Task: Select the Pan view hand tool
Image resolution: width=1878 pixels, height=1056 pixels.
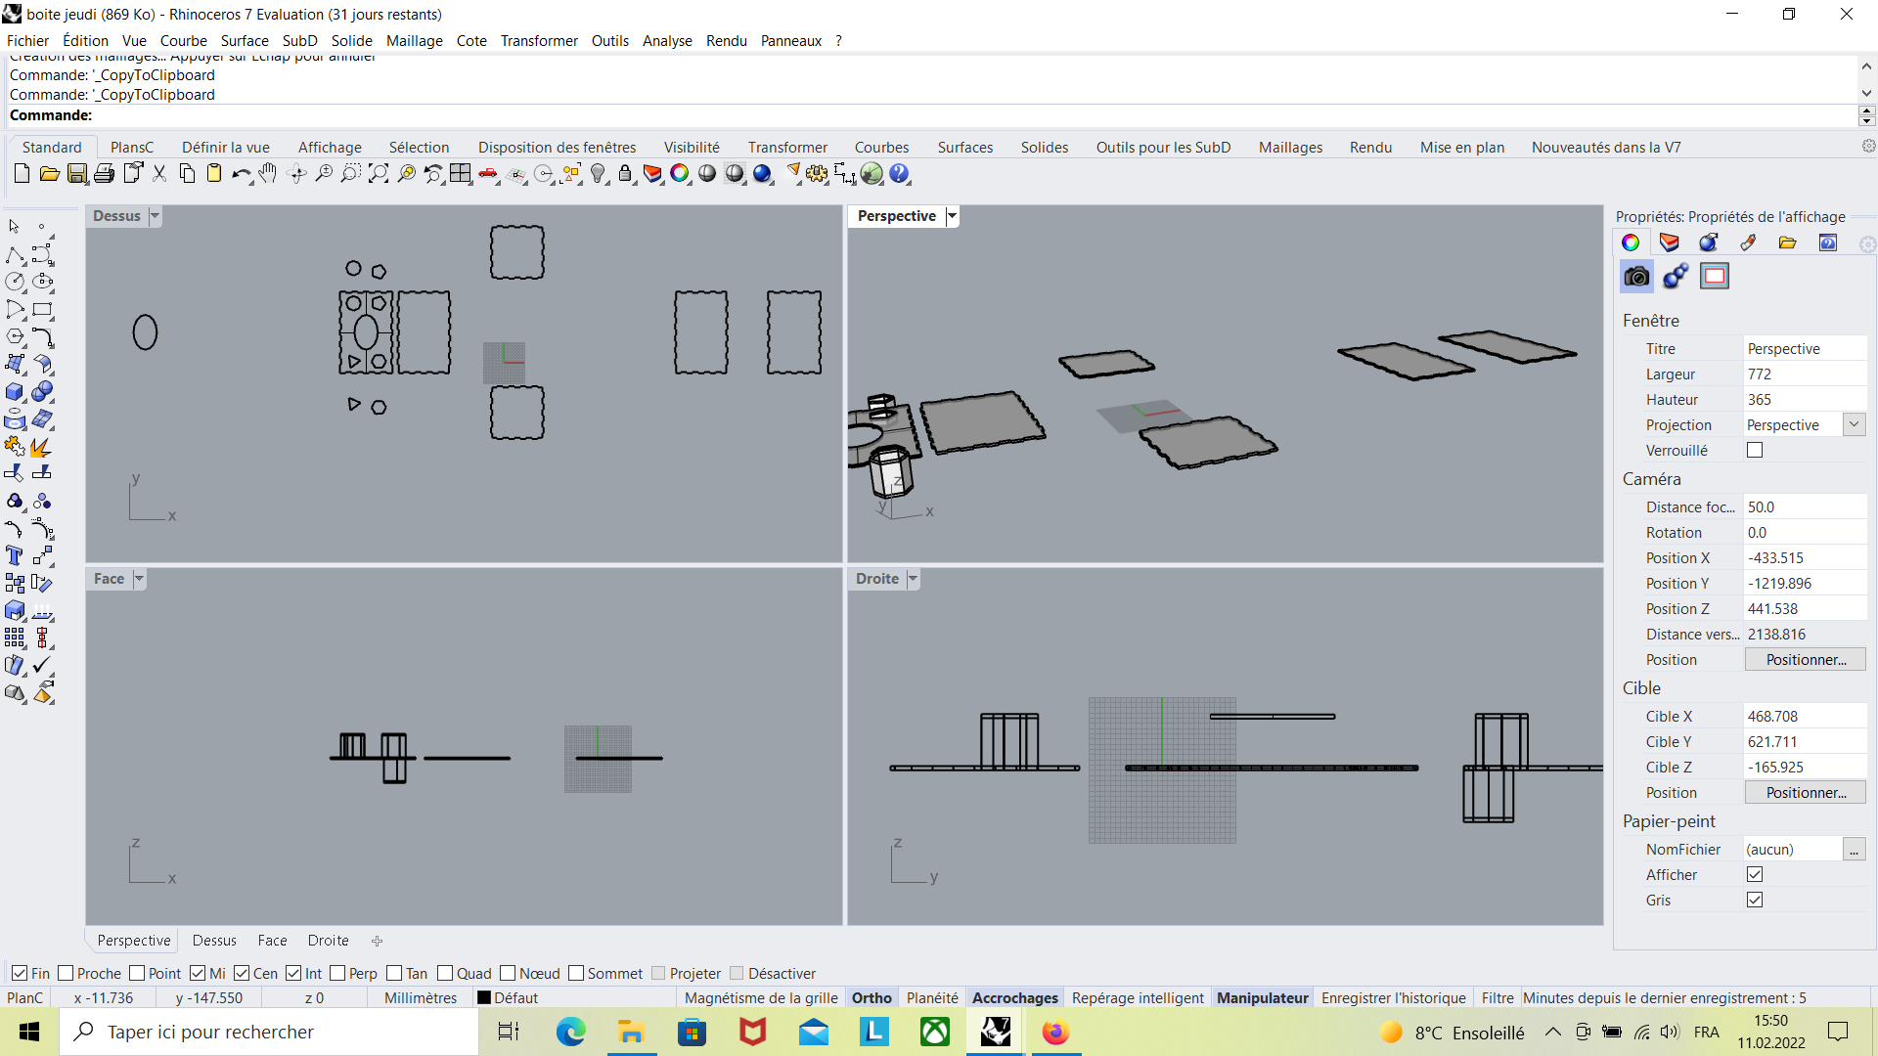Action: click(x=268, y=174)
